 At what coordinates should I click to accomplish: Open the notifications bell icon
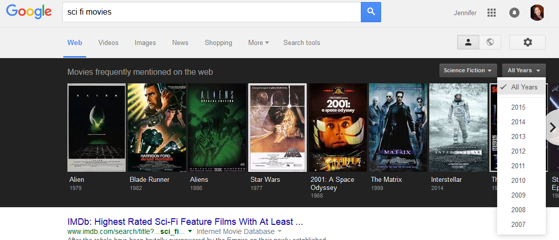pyautogui.click(x=514, y=13)
